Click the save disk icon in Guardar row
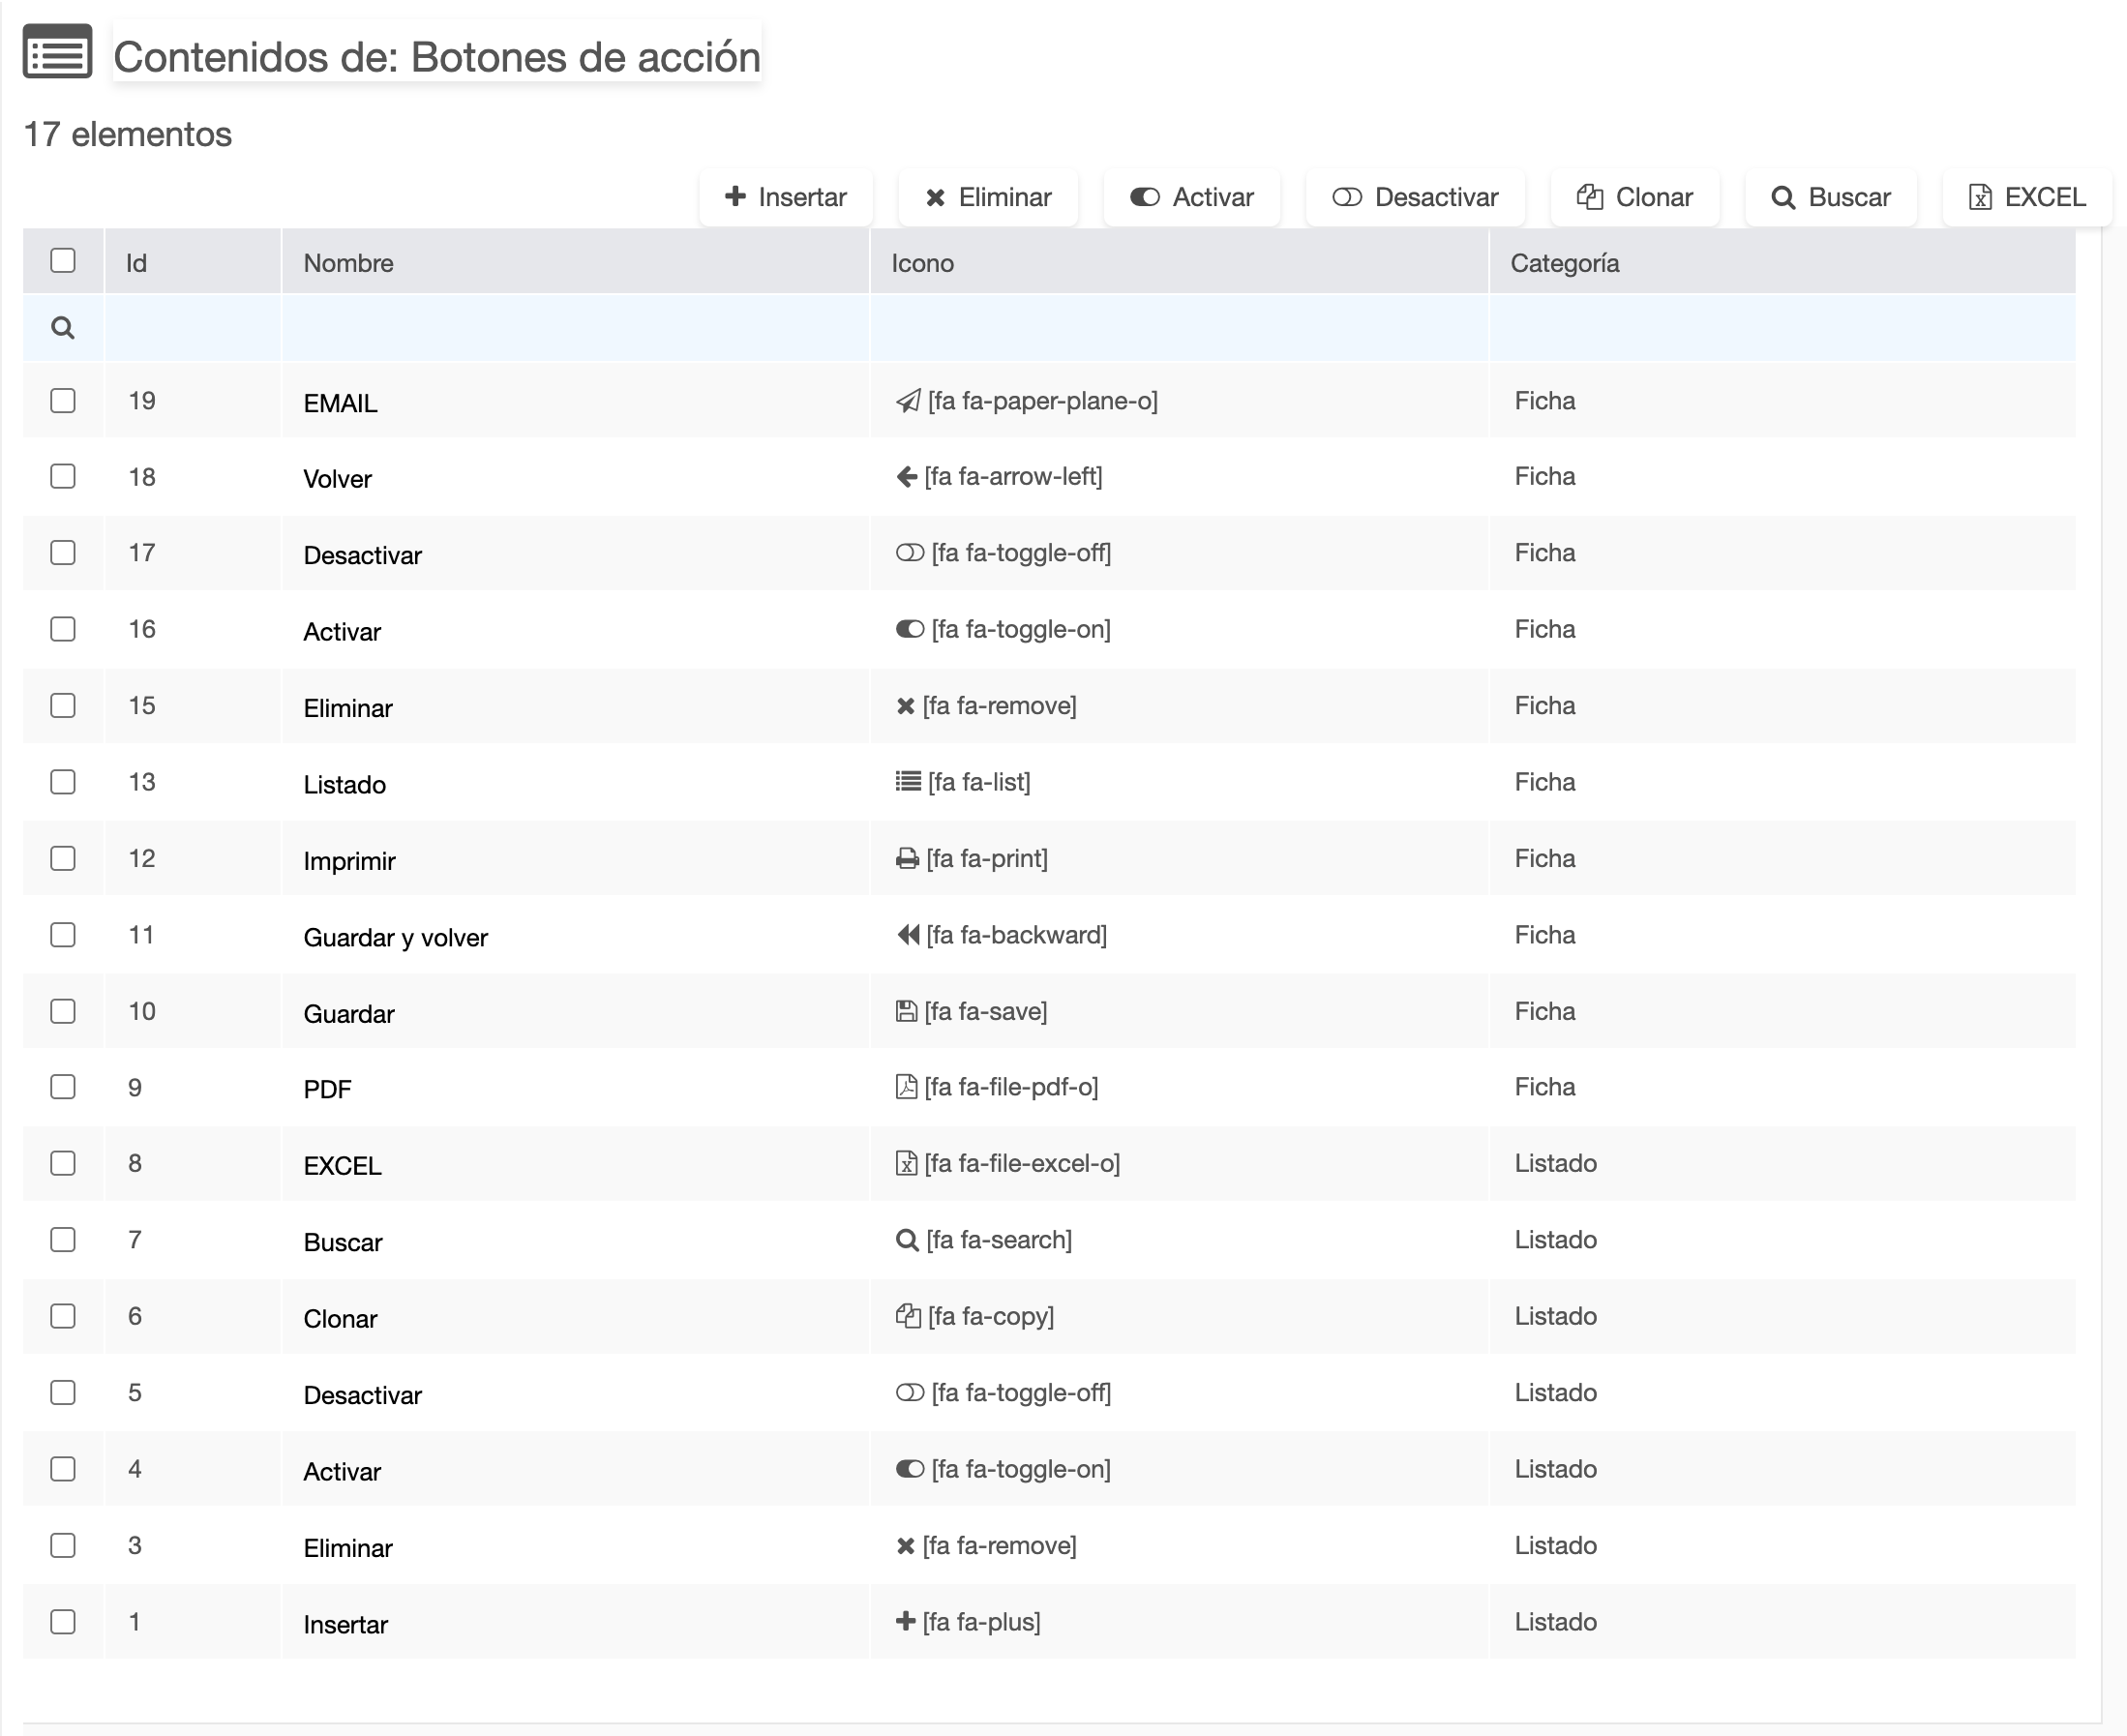 coord(906,1012)
